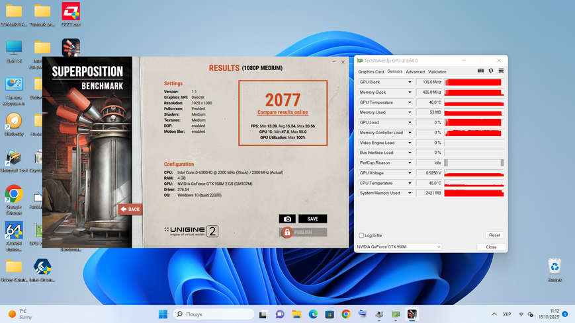Expand the System Memory Used dropdown
The image size is (575, 323).
coord(410,193)
